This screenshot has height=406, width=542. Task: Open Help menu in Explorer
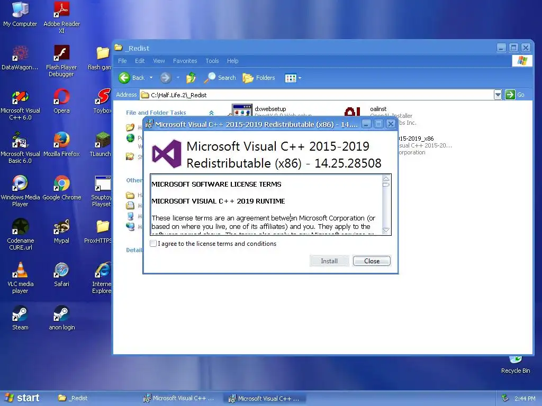point(233,61)
